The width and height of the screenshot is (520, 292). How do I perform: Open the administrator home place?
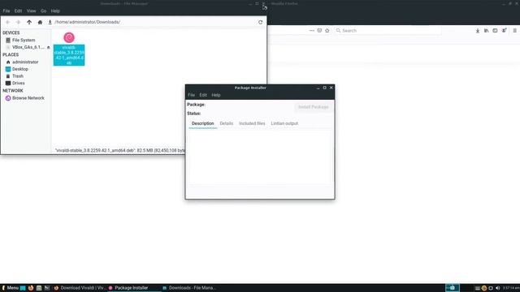click(x=25, y=62)
